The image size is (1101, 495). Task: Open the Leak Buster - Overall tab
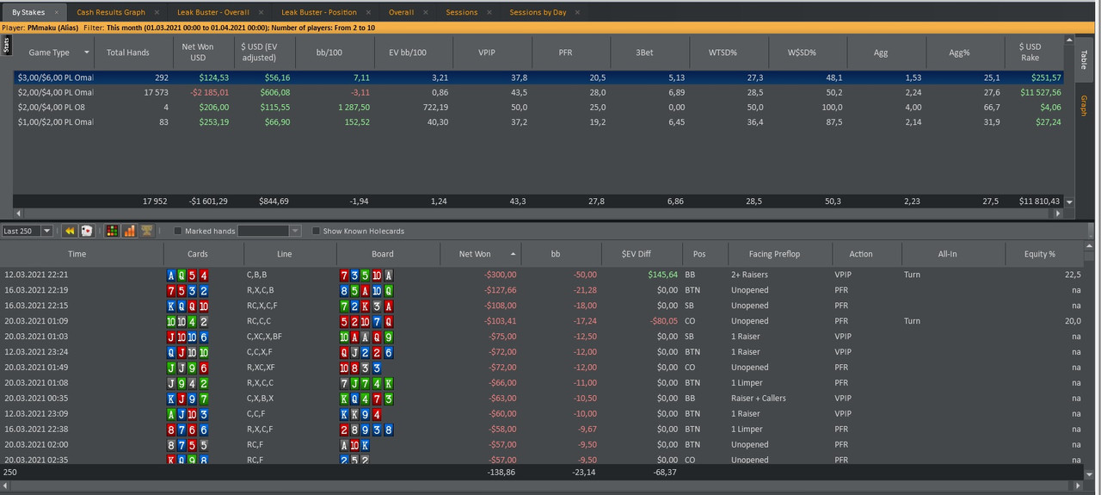click(x=212, y=13)
